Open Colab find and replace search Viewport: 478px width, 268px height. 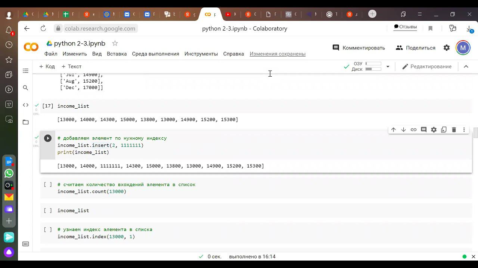pos(25,88)
